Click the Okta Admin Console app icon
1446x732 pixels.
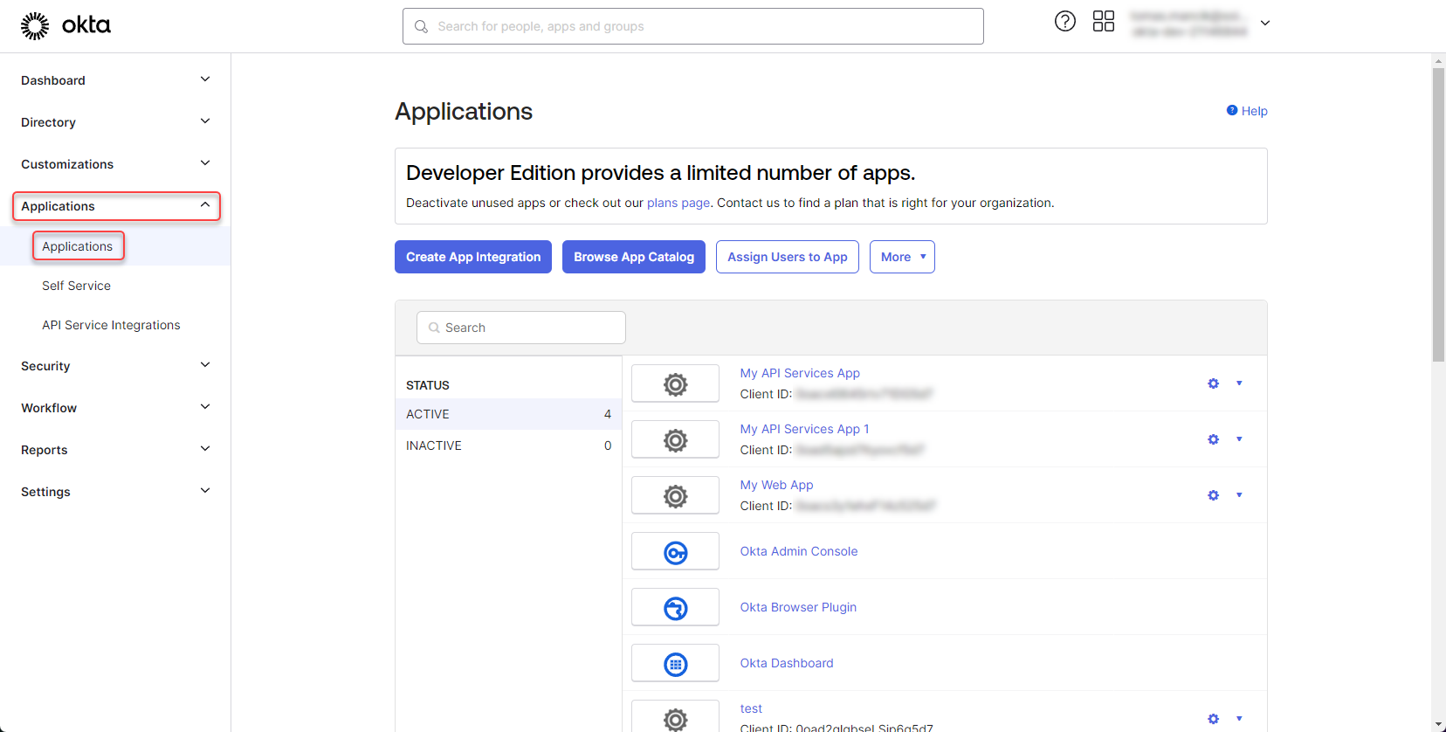675,552
